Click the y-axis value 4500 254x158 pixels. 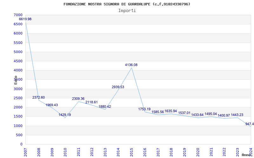click(x=18, y=61)
